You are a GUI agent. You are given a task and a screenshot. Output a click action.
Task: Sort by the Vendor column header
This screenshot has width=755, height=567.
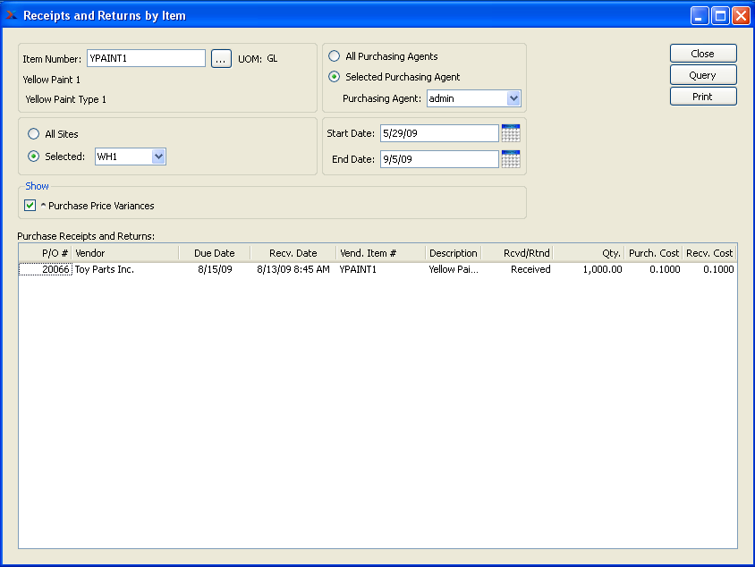point(125,253)
